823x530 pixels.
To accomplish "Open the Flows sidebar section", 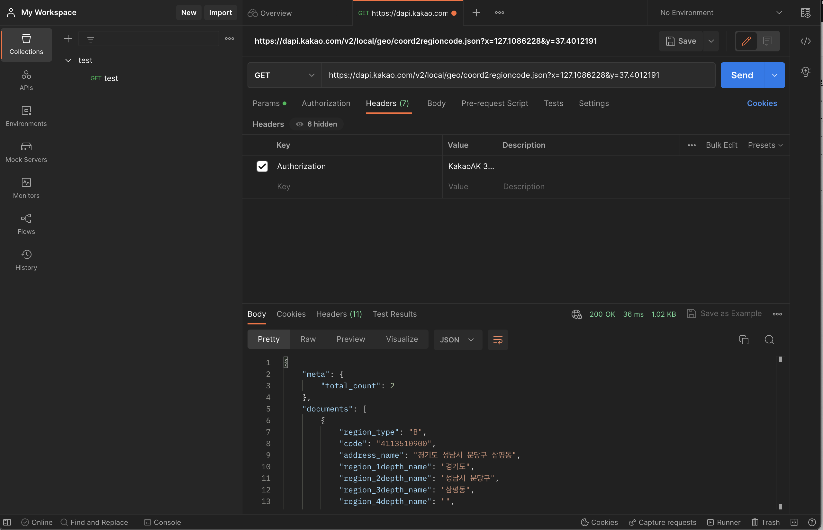I will click(x=26, y=224).
